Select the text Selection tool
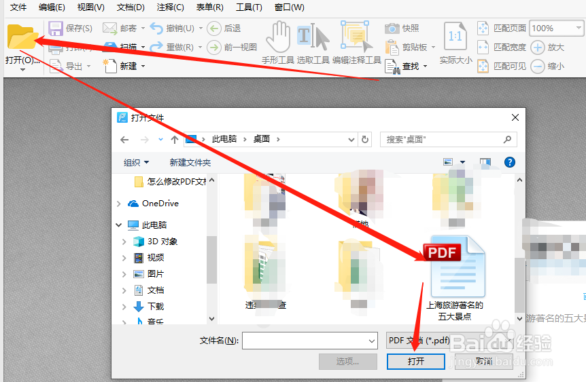Image resolution: width=586 pixels, height=382 pixels. coord(313,37)
